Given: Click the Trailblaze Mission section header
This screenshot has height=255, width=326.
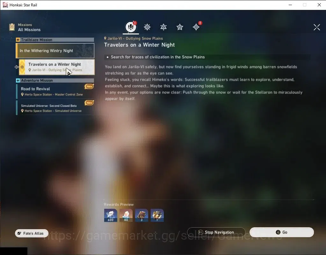Looking at the screenshot, I should (55, 40).
